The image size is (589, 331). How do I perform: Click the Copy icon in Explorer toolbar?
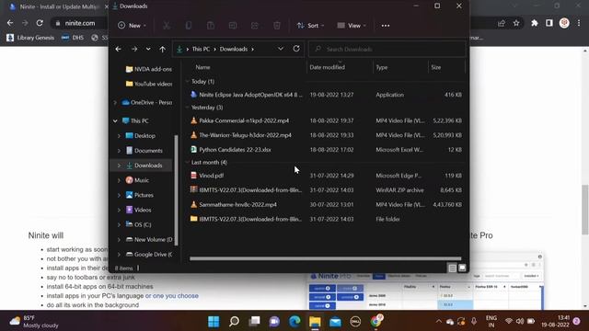pos(189,26)
